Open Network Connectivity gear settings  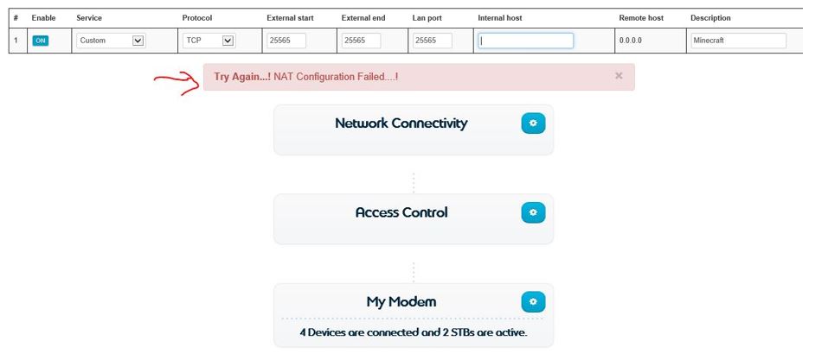[533, 123]
